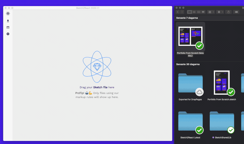This screenshot has width=244, height=144.
Task: Click the 'Portfolio From Scratch.sketch' file name
Action: (222, 99)
